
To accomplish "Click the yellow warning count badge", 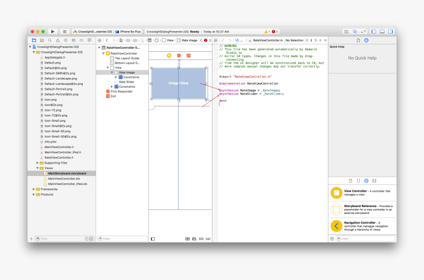I will [x=267, y=32].
